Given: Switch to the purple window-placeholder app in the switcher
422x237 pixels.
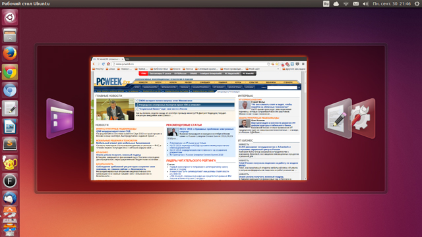Looking at the screenshot, I should 60,118.
